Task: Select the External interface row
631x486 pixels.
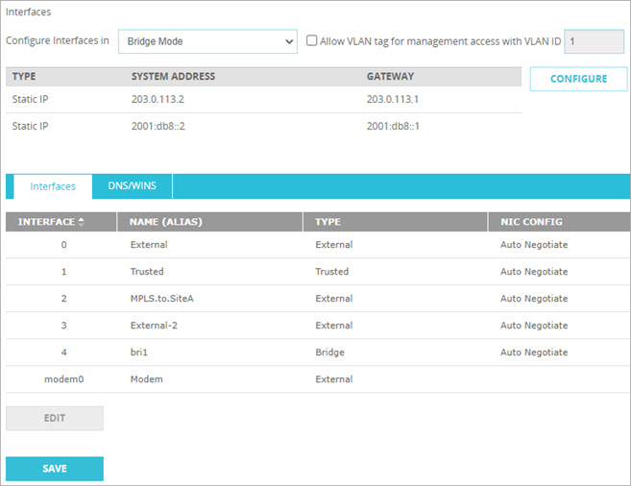Action: [x=149, y=245]
